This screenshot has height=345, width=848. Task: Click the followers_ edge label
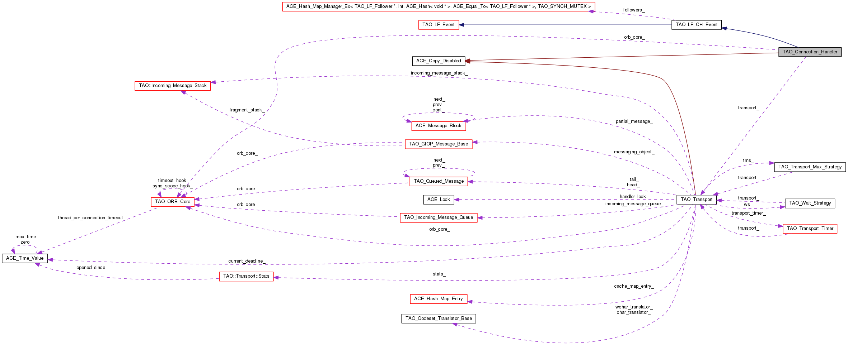[x=634, y=10]
